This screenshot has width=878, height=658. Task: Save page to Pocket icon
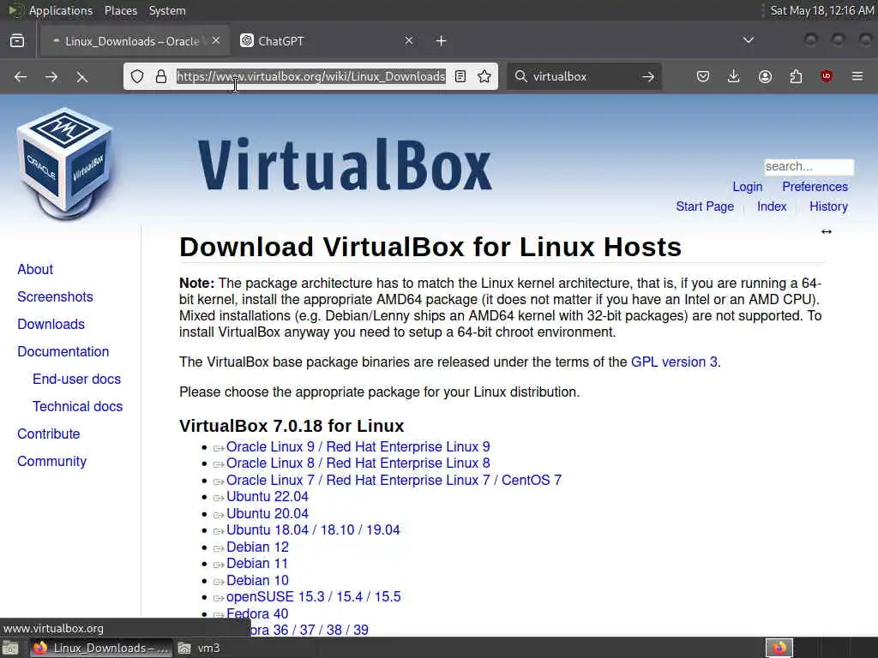[x=703, y=76]
